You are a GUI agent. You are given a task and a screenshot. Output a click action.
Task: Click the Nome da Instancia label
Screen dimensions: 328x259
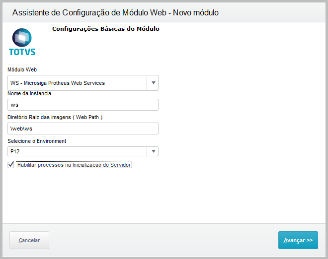coord(29,93)
